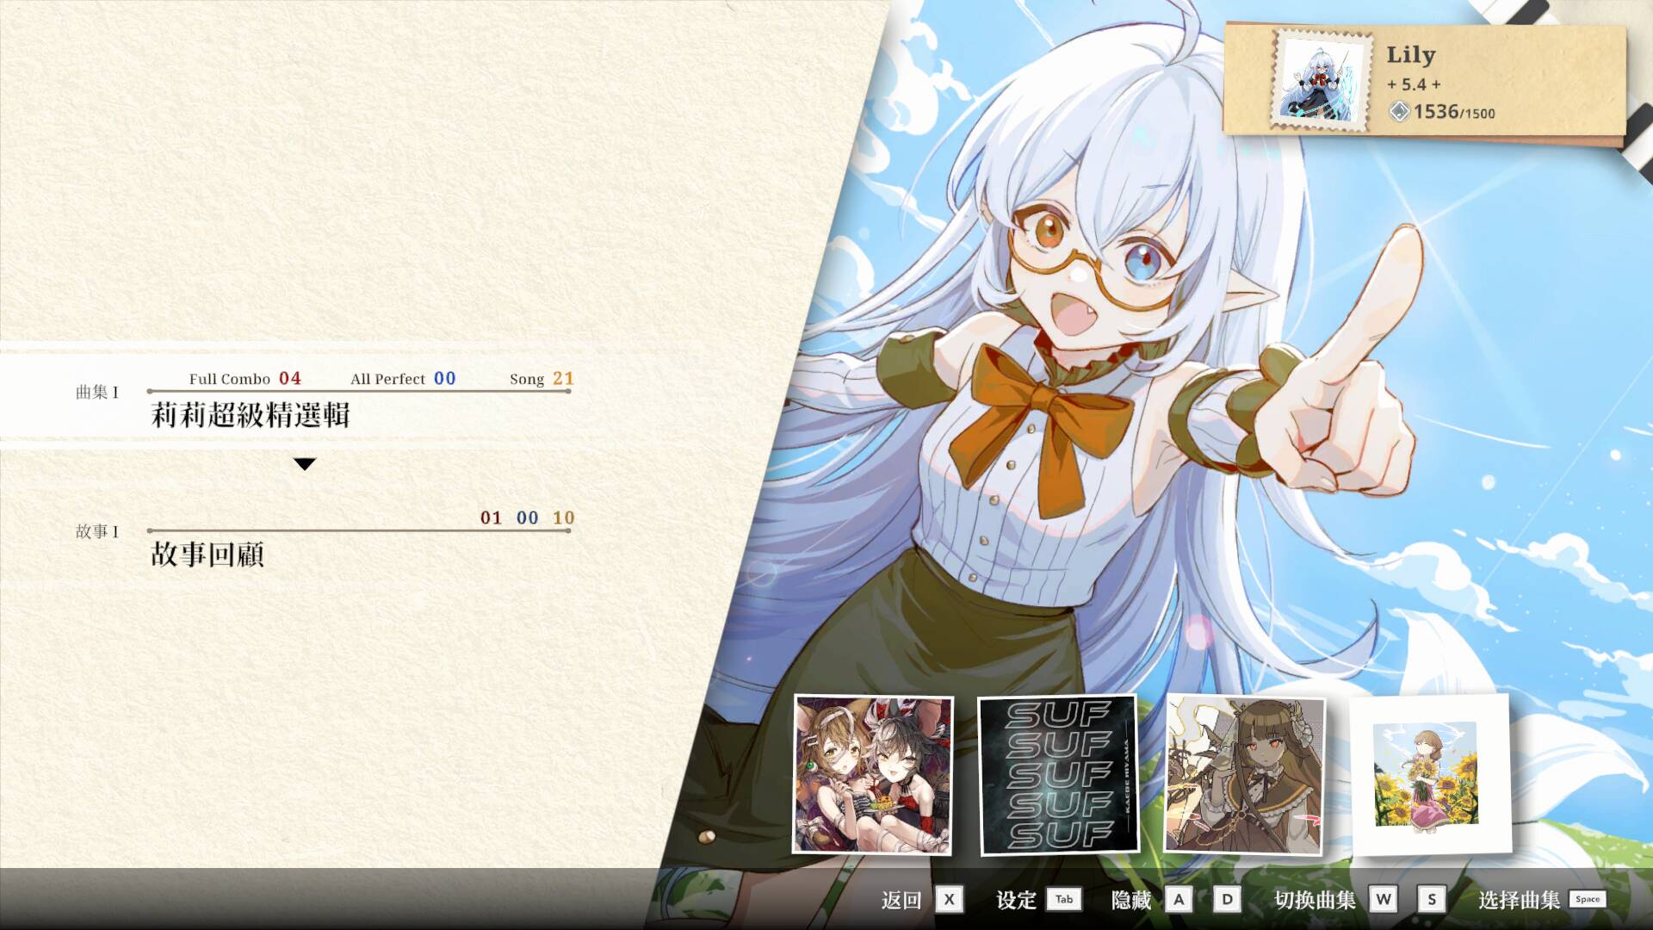Click the rating value + 5.4 +
1653x930 pixels.
[x=1414, y=84]
